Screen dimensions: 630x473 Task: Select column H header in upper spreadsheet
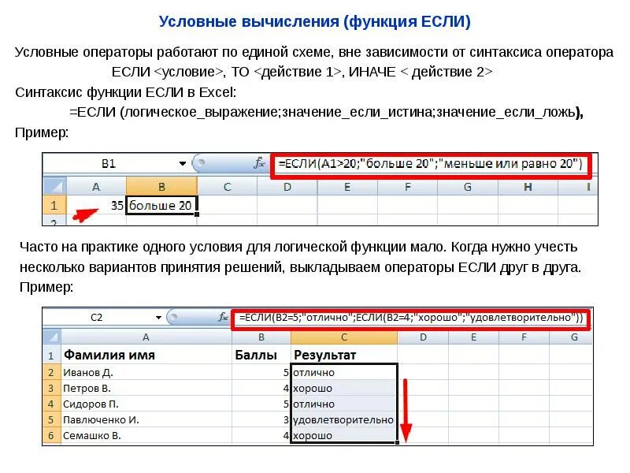point(528,187)
